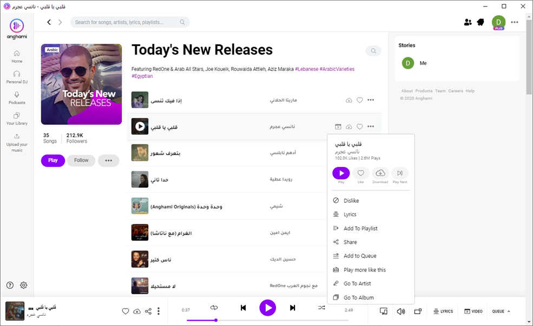
Task: Open the #Egyptian hashtag link
Action: (142, 76)
